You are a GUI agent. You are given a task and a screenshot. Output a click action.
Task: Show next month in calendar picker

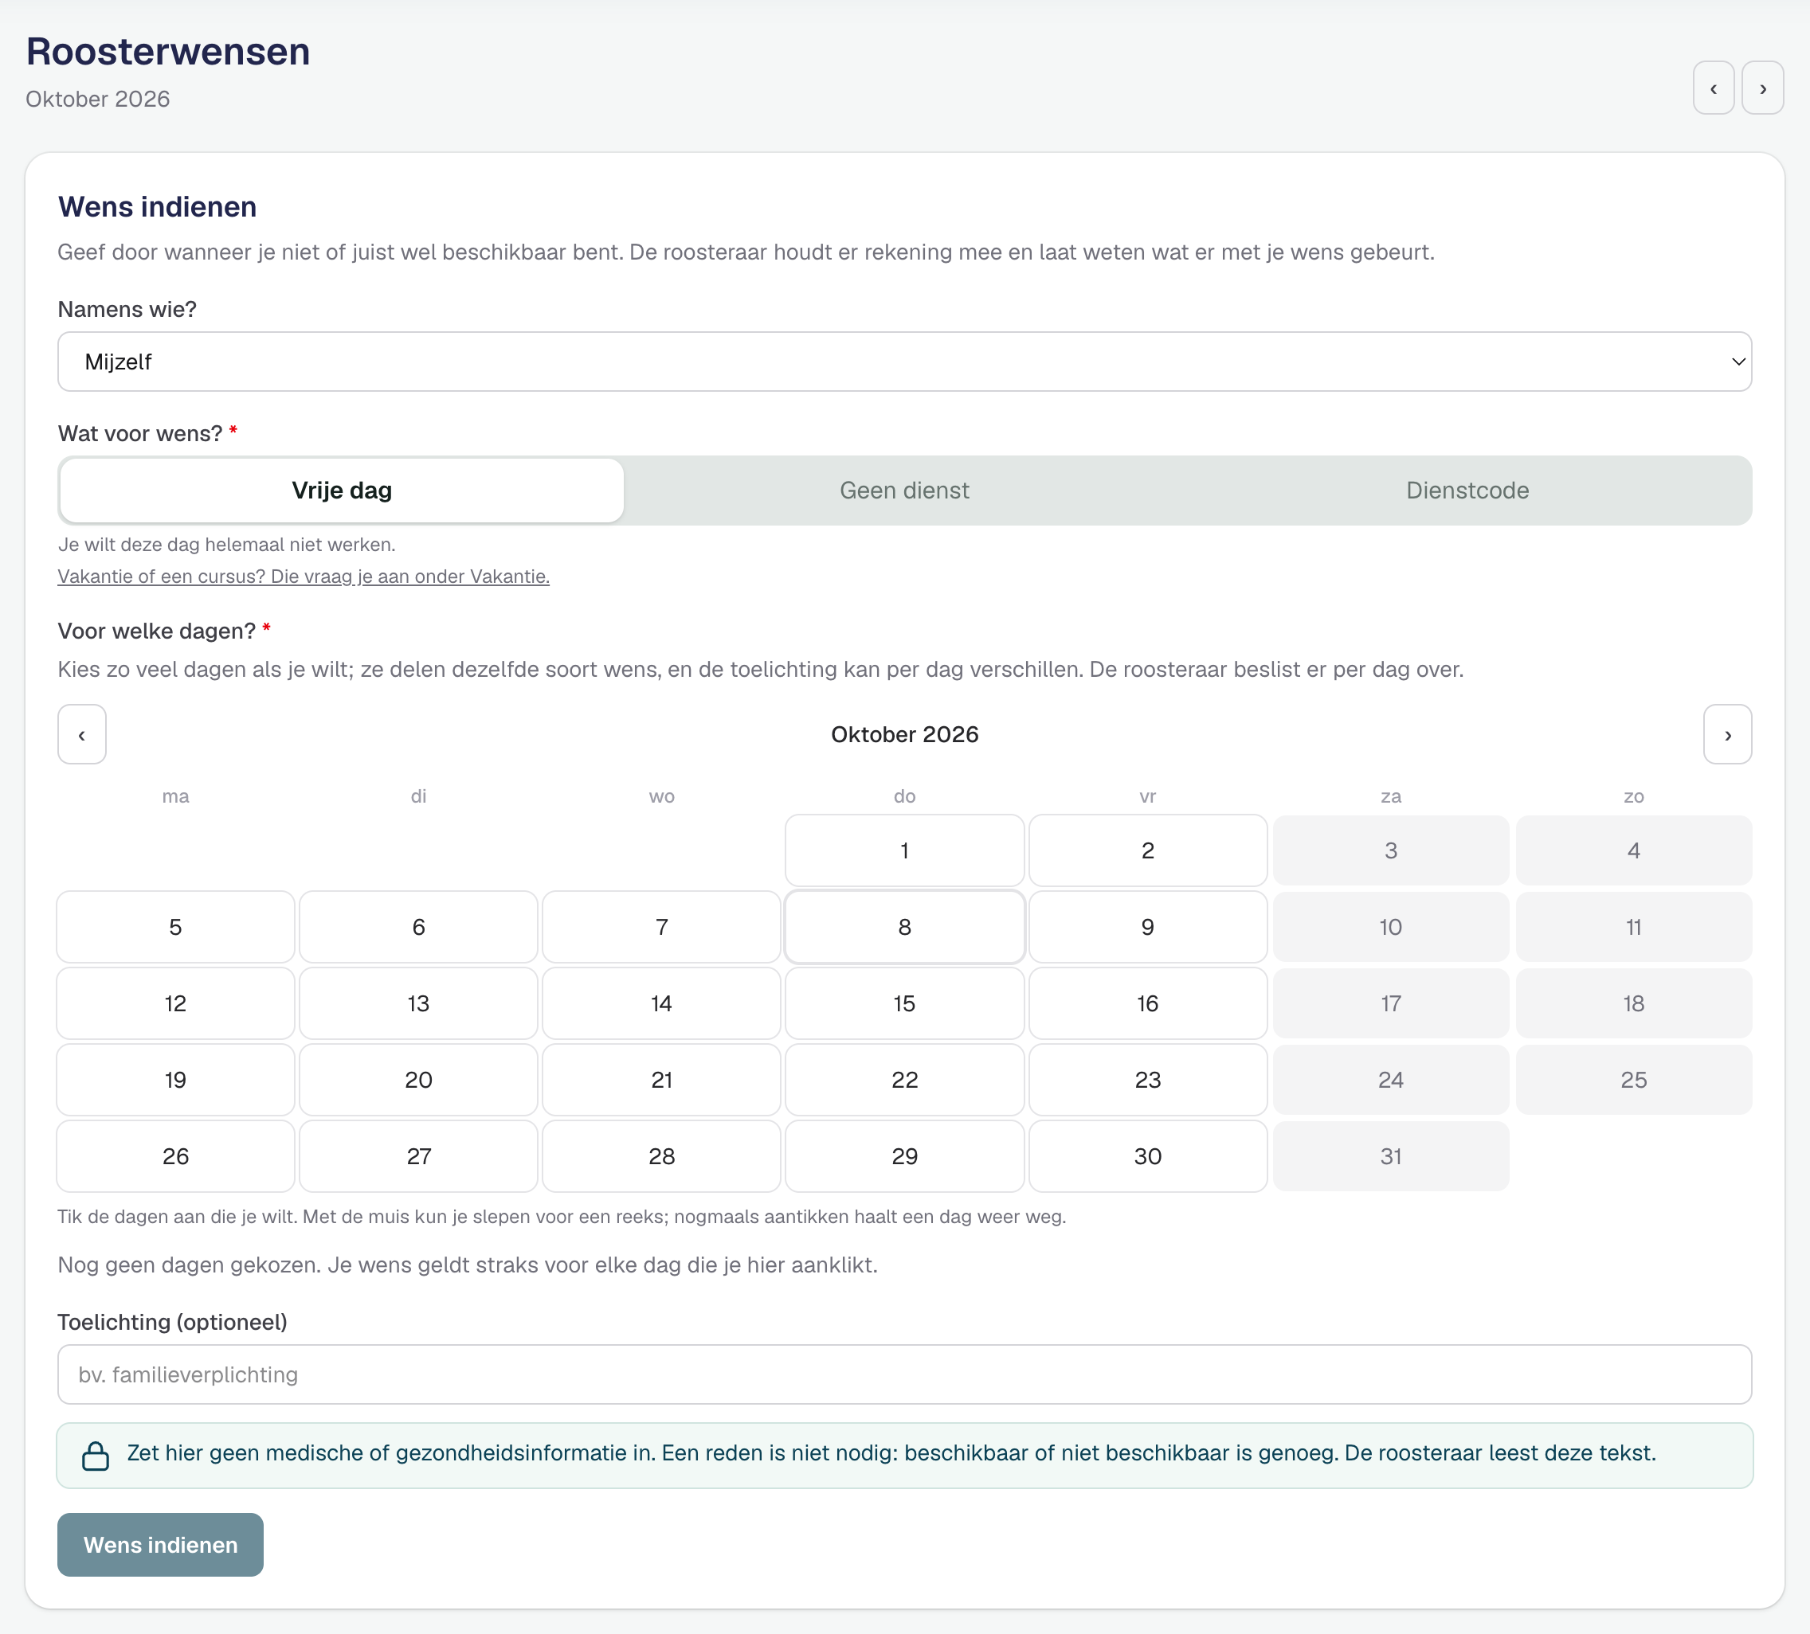click(x=1727, y=734)
